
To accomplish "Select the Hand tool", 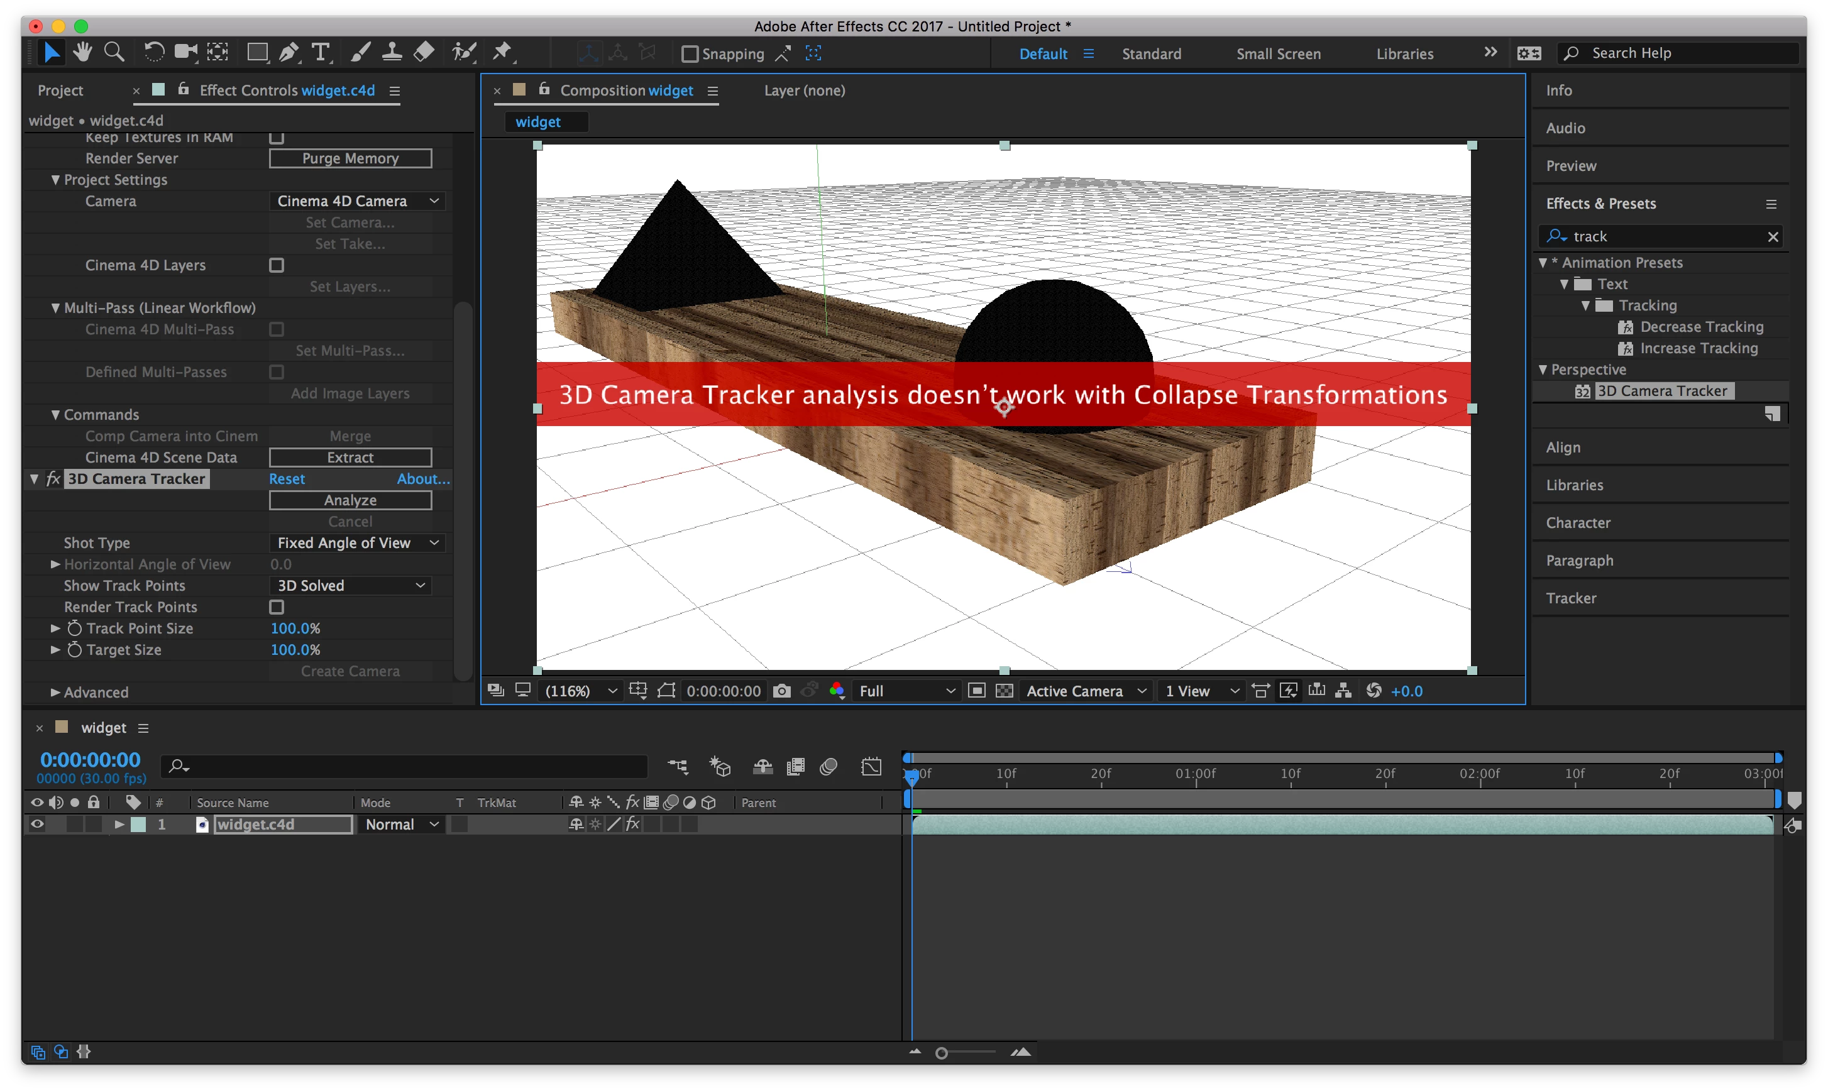I will point(82,52).
